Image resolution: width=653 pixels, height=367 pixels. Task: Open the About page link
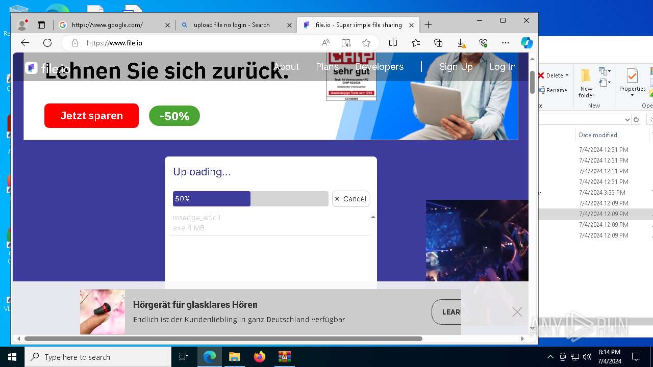tap(286, 67)
